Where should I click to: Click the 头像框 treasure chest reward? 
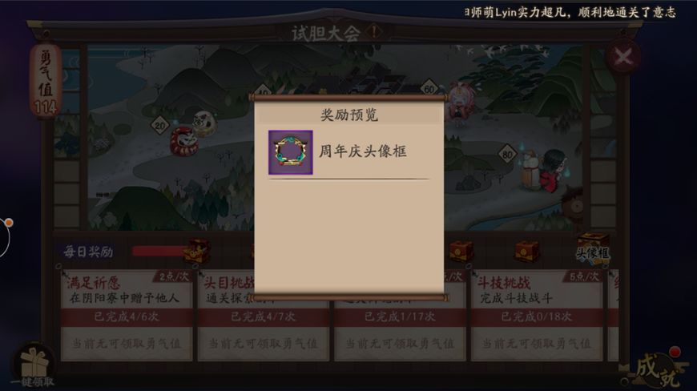pos(593,248)
